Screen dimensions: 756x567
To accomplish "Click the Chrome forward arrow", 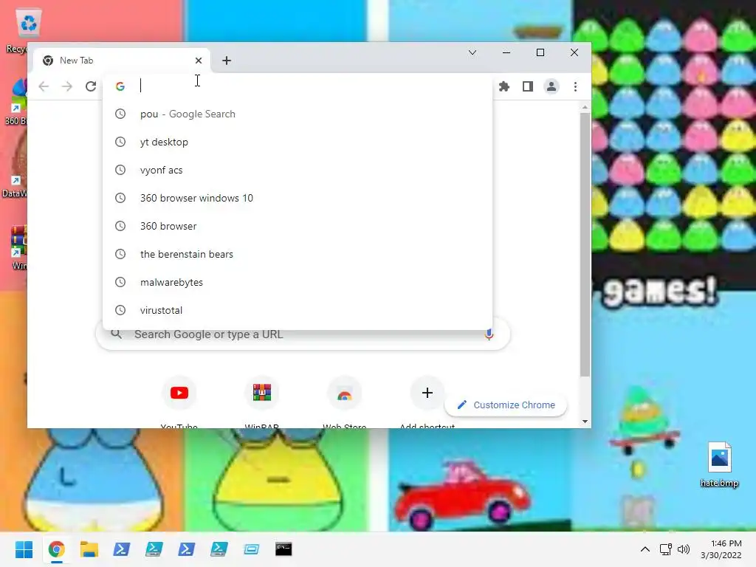I will point(67,86).
